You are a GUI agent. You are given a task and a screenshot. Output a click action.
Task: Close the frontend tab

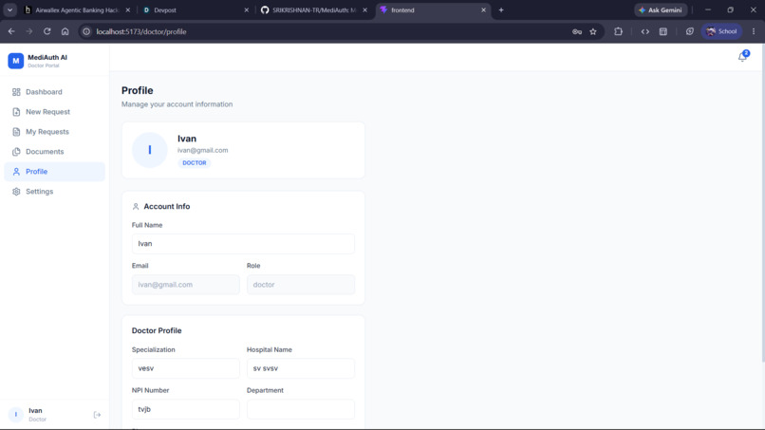[x=483, y=9]
